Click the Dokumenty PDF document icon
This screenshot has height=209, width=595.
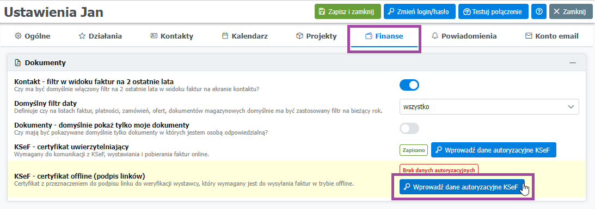(x=17, y=62)
